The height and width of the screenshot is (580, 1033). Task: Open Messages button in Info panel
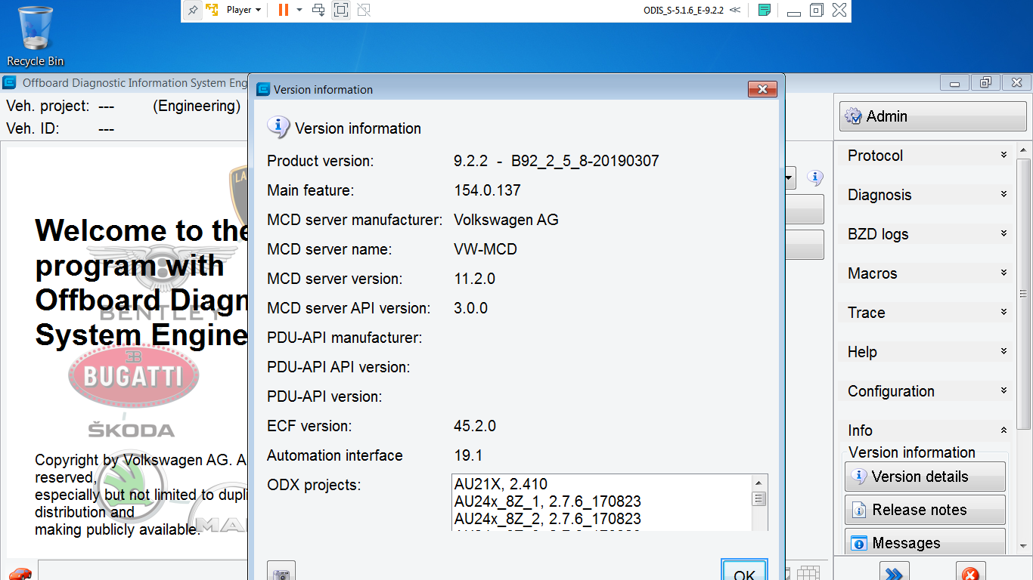coord(925,543)
